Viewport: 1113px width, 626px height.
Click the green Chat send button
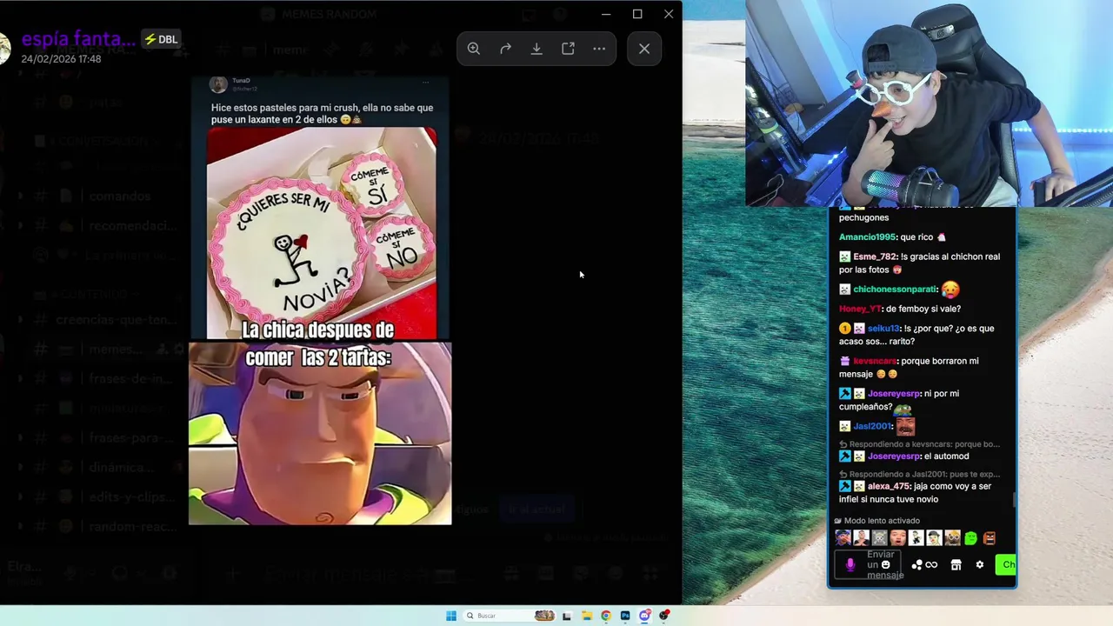[x=1006, y=565]
